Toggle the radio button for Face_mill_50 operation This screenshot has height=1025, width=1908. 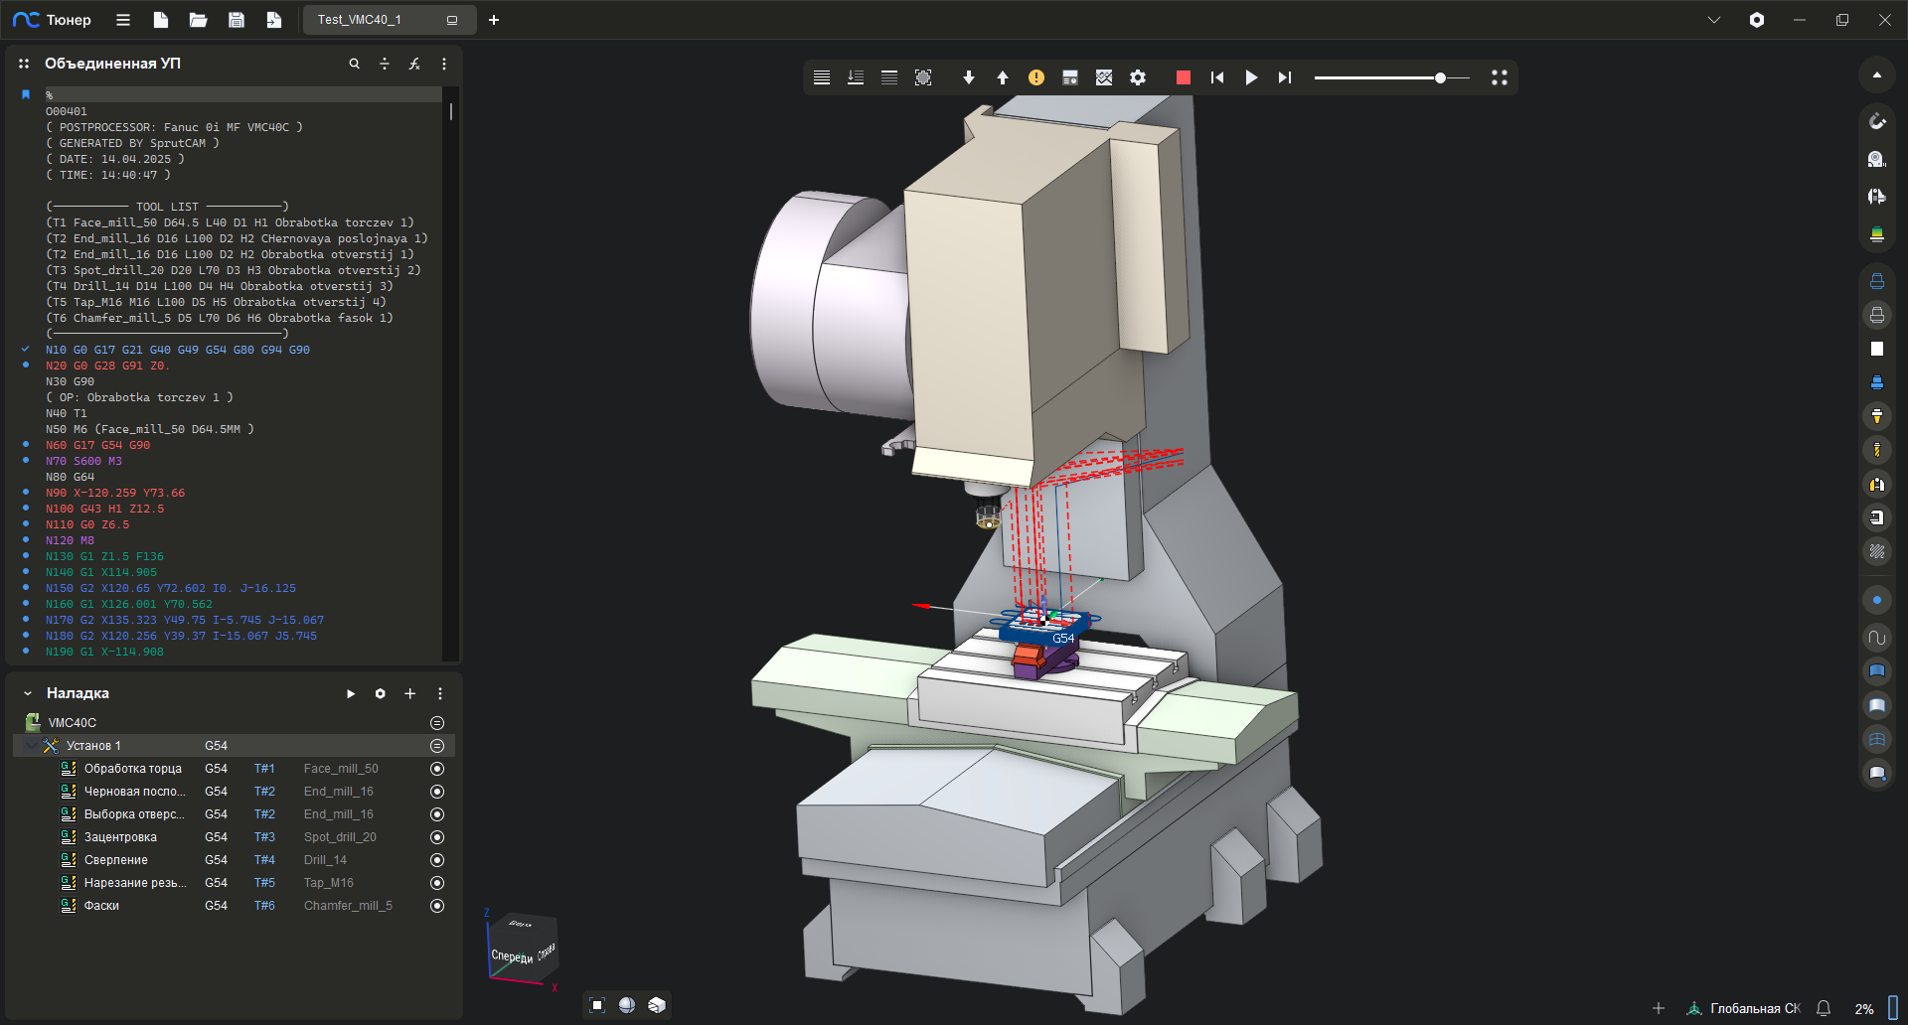[437, 769]
